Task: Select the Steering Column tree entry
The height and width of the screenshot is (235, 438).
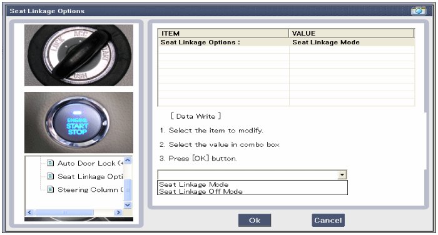Action: coord(90,189)
